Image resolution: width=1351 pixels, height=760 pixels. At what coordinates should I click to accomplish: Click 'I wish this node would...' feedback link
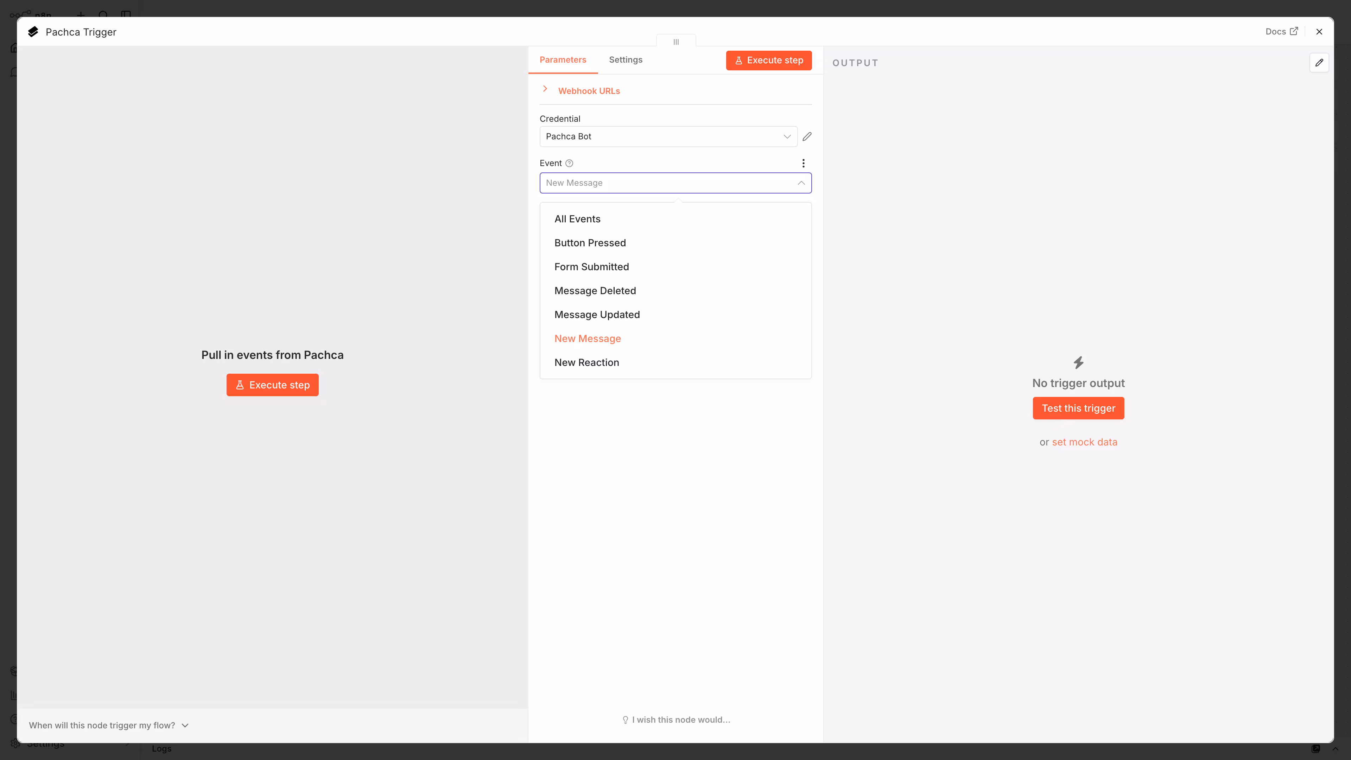point(676,720)
